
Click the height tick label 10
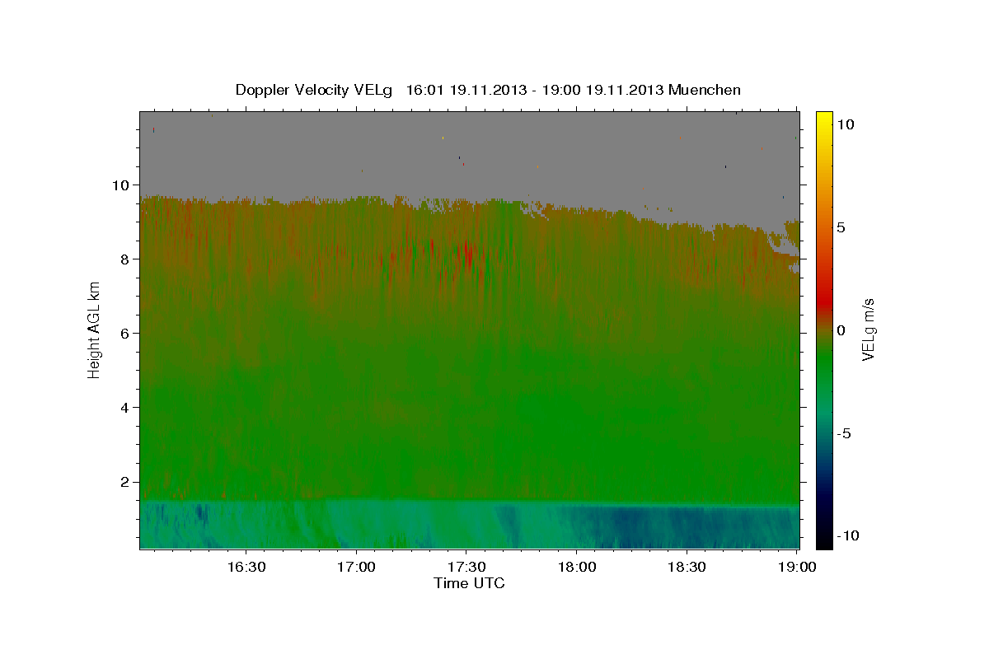(123, 185)
